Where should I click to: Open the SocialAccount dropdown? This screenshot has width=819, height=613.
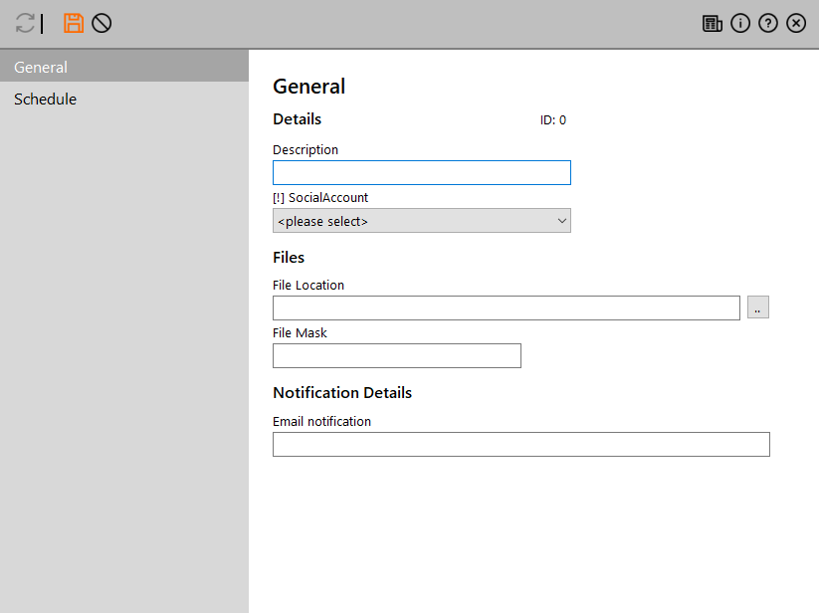tap(421, 221)
